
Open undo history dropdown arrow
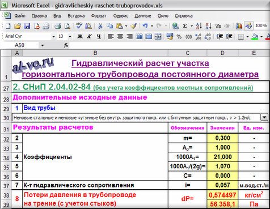152,26
